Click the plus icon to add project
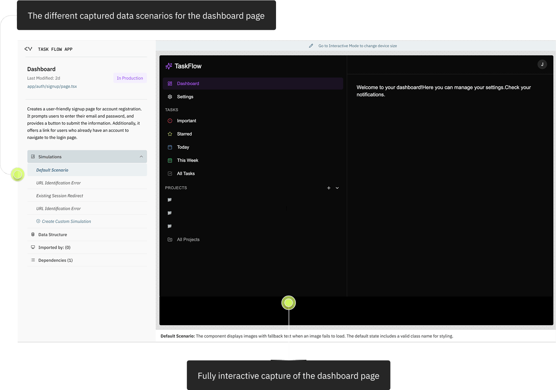The width and height of the screenshot is (556, 390). point(329,188)
